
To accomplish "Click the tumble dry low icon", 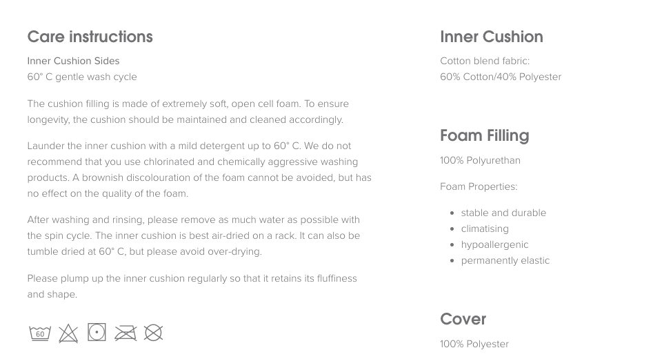I will tap(97, 332).
